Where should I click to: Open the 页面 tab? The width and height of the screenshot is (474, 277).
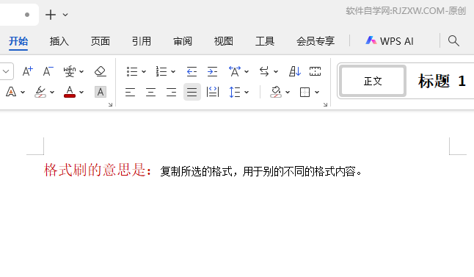101,41
